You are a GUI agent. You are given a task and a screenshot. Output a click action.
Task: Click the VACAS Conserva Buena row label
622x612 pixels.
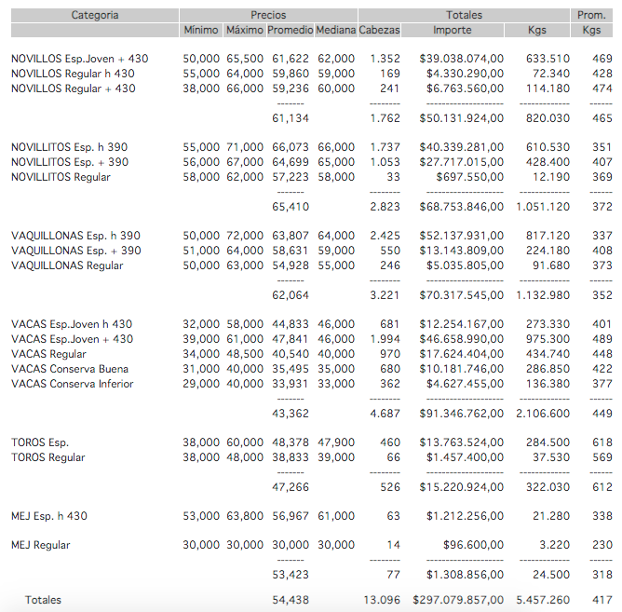(69, 369)
